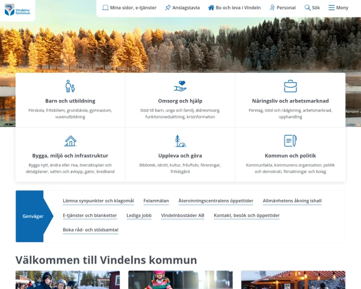The width and height of the screenshot is (361, 289).
Task: Open Mina sidor, e-tjänster
Action: (129, 8)
